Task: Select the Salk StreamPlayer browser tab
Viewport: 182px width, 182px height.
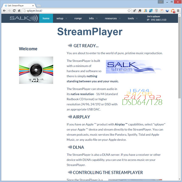Action: pyautogui.click(x=19, y=5)
